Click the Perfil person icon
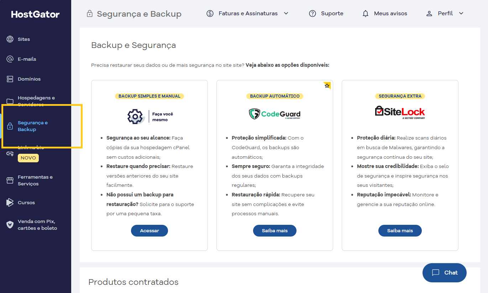Image resolution: width=488 pixels, height=293 pixels. [x=429, y=13]
